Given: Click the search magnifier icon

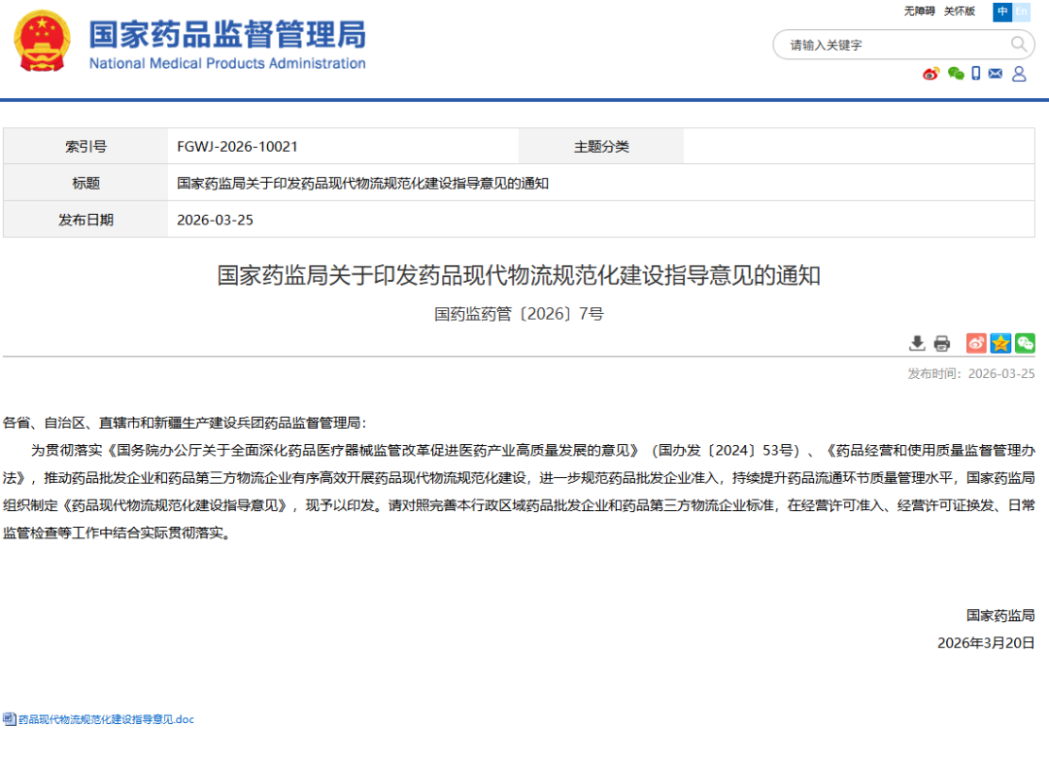Looking at the screenshot, I should point(1018,44).
